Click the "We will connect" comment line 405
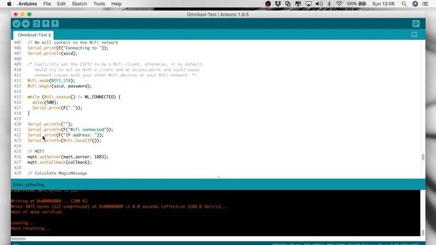This screenshot has width=436, height=245. pos(73,42)
